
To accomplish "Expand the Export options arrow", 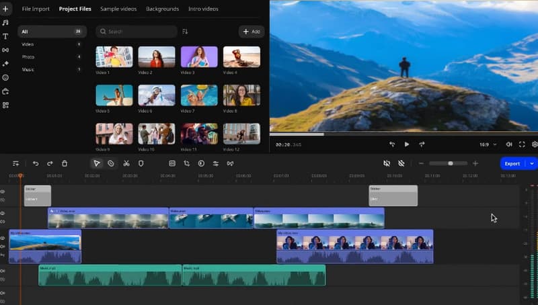I will (x=532, y=163).
